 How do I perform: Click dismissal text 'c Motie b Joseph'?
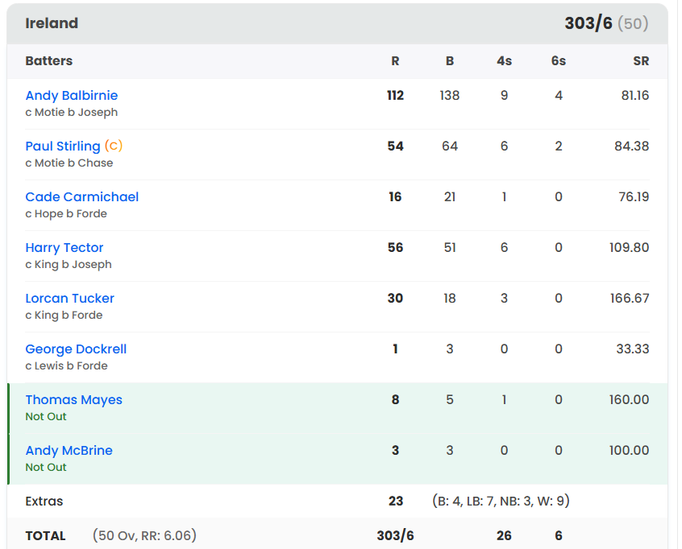[71, 113]
